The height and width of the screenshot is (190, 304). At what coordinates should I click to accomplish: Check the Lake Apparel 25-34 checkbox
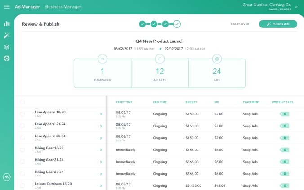(22, 138)
